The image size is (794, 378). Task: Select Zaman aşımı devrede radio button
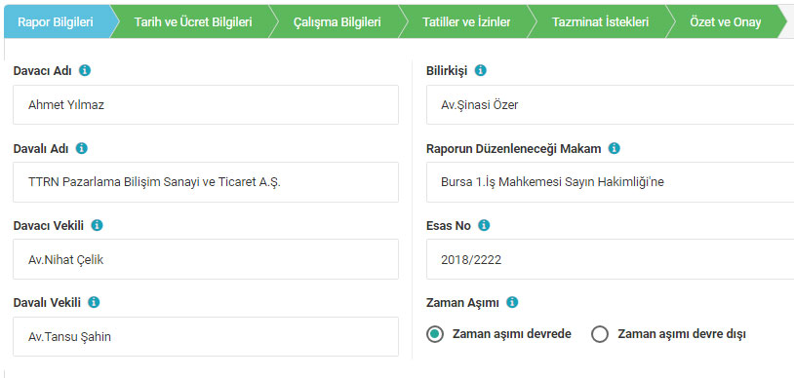pyautogui.click(x=435, y=334)
